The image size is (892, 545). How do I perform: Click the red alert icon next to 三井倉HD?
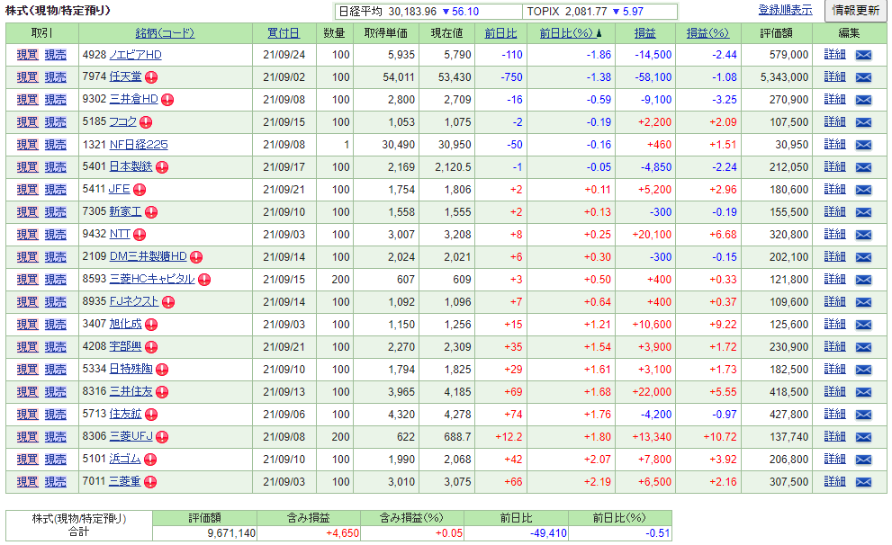167,100
